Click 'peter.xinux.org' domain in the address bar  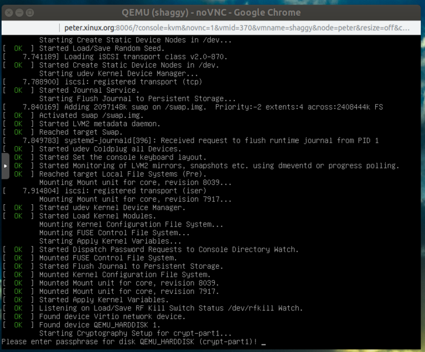(x=89, y=28)
